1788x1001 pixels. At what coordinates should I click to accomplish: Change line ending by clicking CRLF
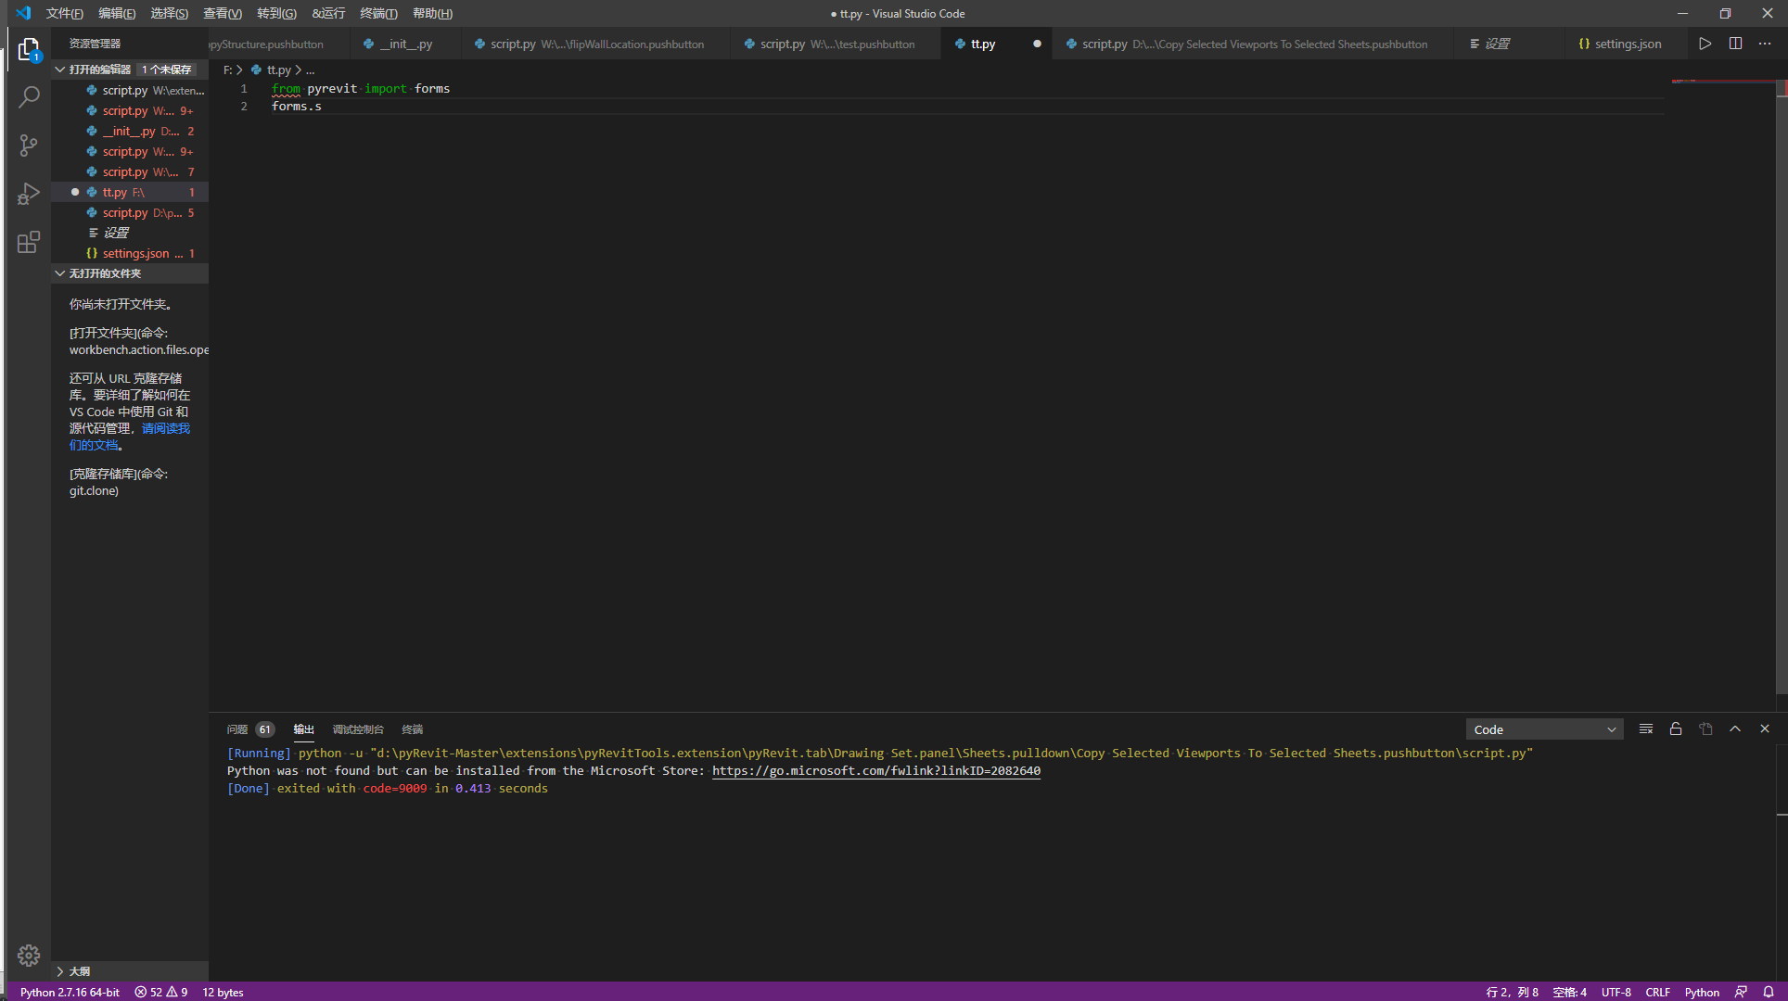1657,992
